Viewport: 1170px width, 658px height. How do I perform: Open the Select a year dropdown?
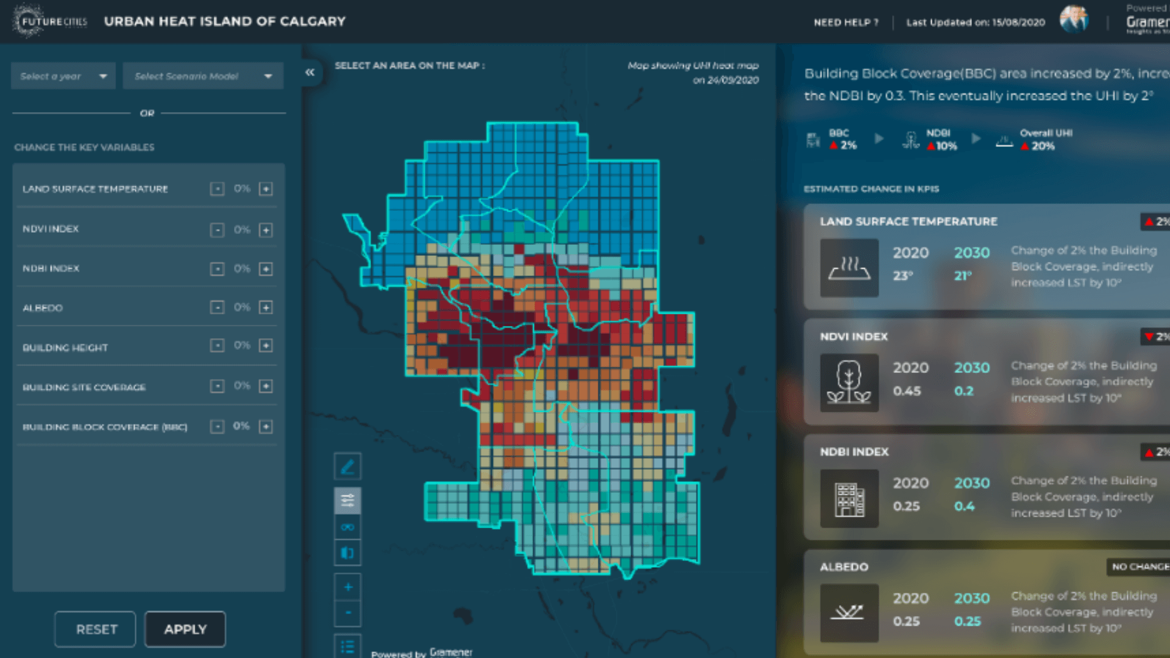[x=62, y=76]
